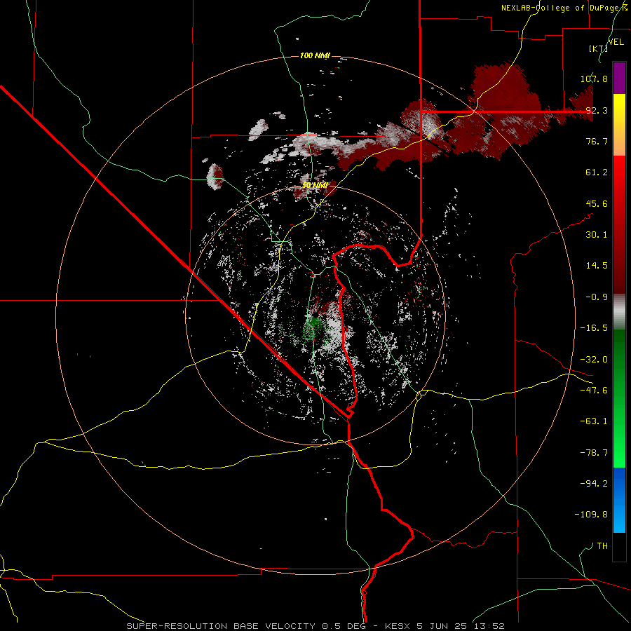The width and height of the screenshot is (631, 631).
Task: Click the 100 NMI range ring label
Action: pos(315,55)
